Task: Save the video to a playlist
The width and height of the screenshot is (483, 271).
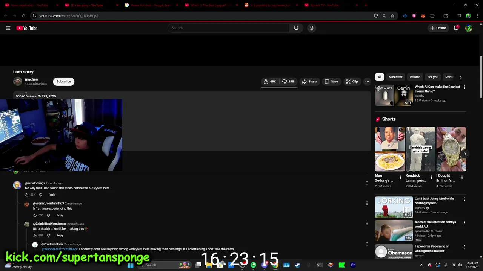Action: (331, 81)
